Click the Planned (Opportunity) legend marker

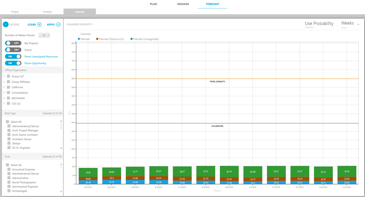[x=97, y=39]
